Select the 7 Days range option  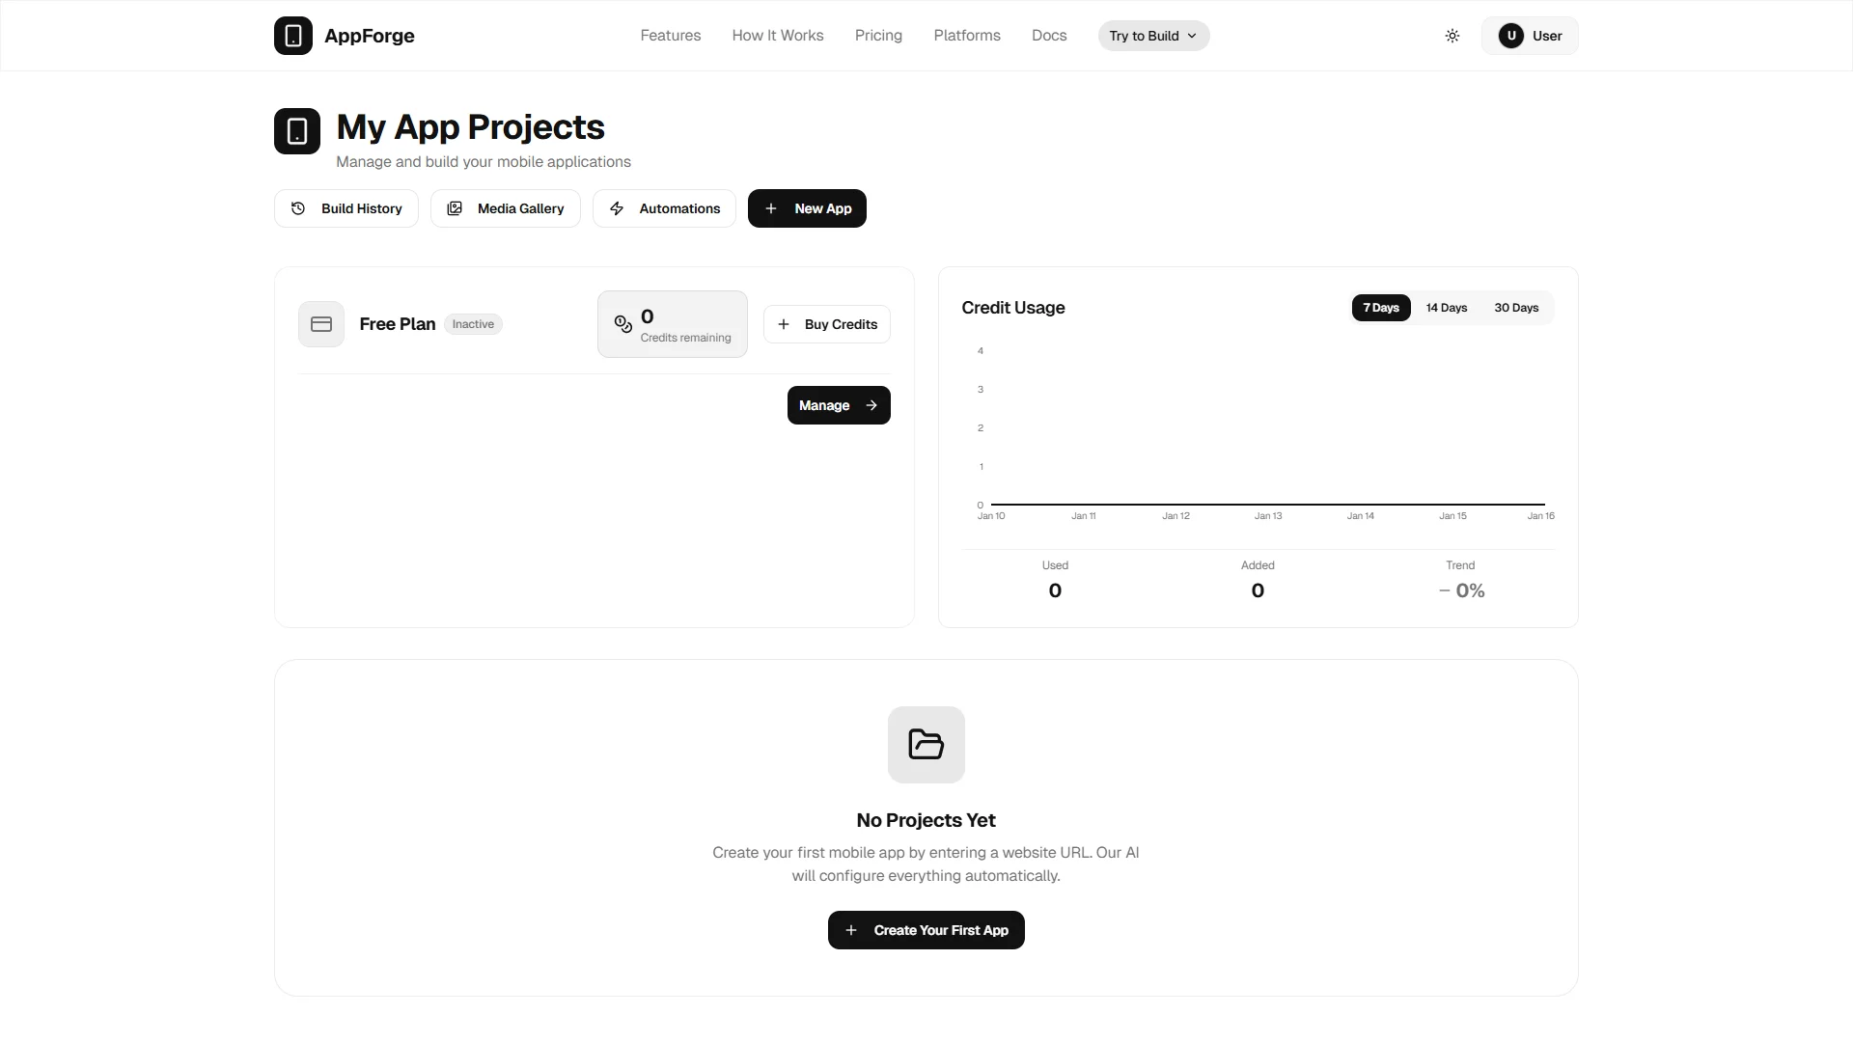click(x=1381, y=308)
